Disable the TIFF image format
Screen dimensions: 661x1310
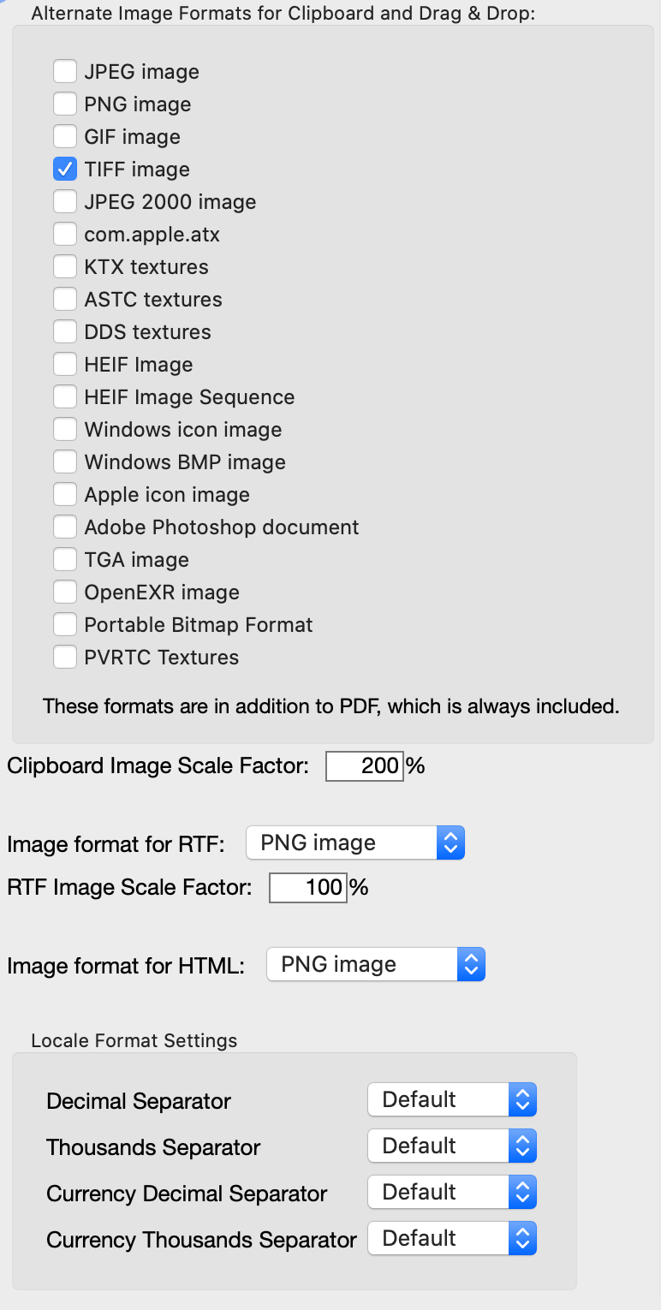pyautogui.click(x=65, y=169)
